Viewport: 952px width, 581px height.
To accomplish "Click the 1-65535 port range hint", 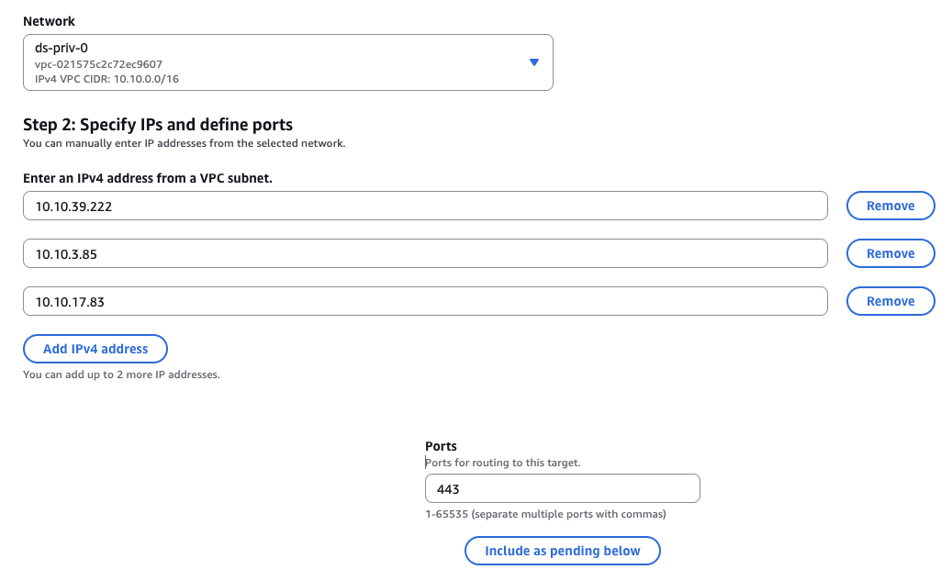I will (545, 514).
